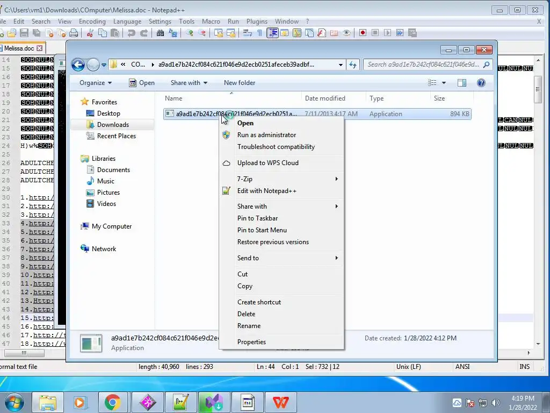Expand the 7-Zip submenu
This screenshot has width=550, height=413.
pyautogui.click(x=281, y=179)
